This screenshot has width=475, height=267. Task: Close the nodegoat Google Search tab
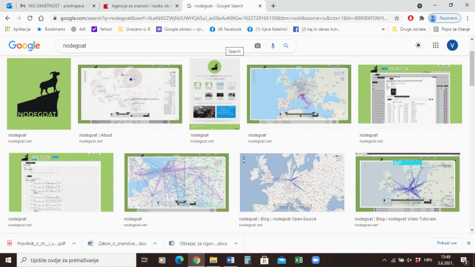pyautogui.click(x=260, y=6)
